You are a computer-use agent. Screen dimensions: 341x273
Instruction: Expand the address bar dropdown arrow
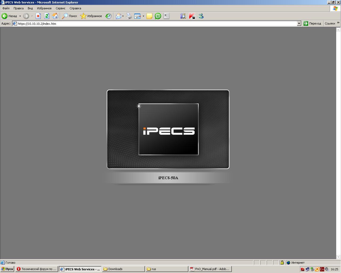click(299, 23)
